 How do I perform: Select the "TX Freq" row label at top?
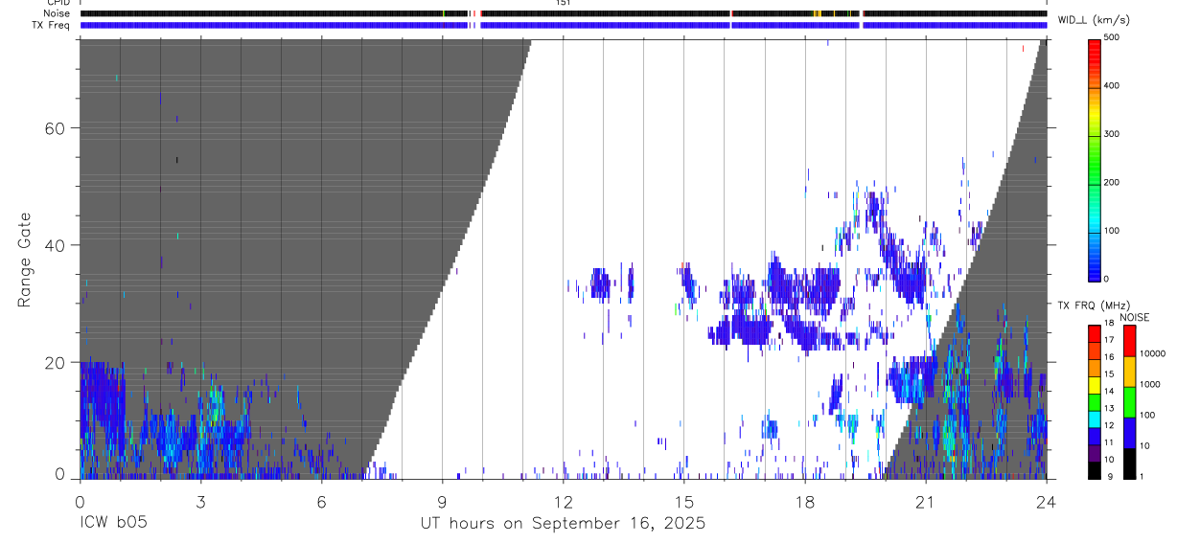click(x=52, y=25)
